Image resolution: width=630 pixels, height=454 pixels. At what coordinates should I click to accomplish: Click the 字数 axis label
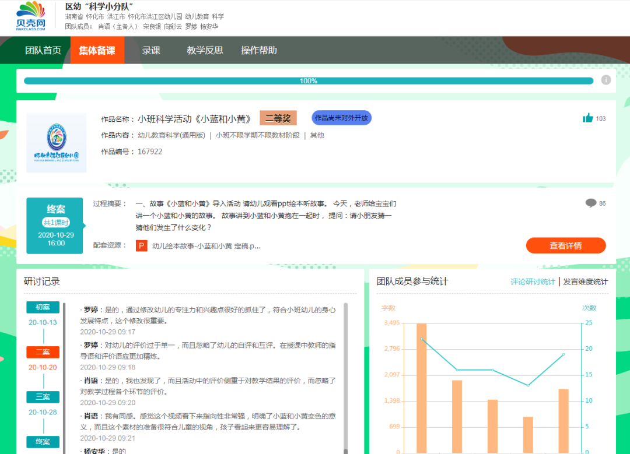coord(388,308)
